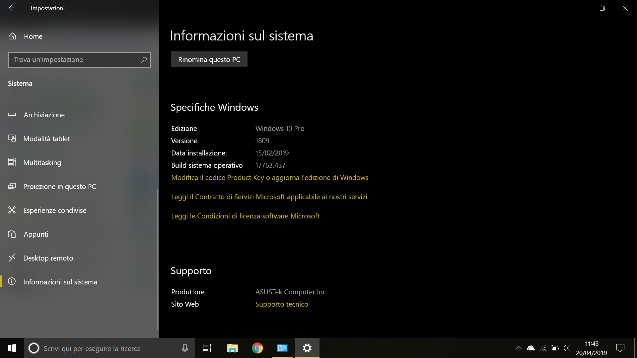Click the battery status tray icon
The width and height of the screenshot is (637, 358).
click(x=555, y=348)
